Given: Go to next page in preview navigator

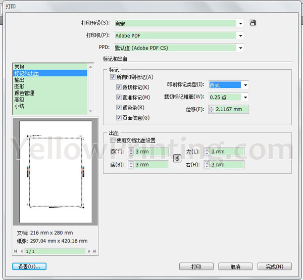Looking at the screenshot, I should (x=89, y=251).
